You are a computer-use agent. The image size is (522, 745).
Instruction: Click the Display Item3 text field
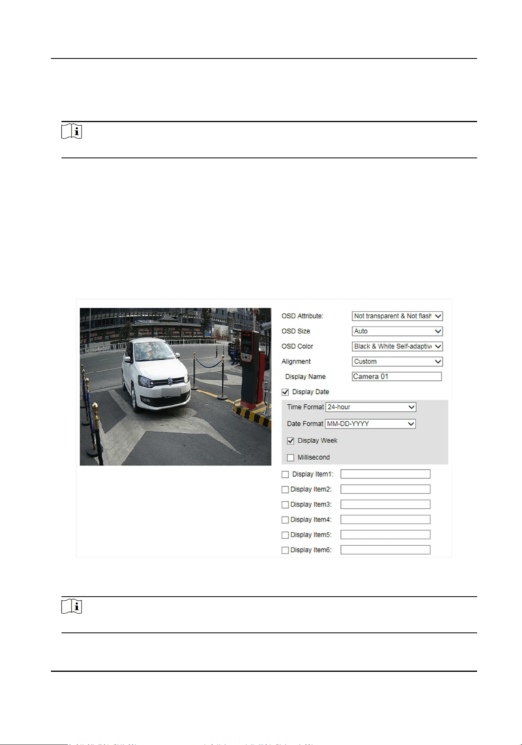(385, 504)
